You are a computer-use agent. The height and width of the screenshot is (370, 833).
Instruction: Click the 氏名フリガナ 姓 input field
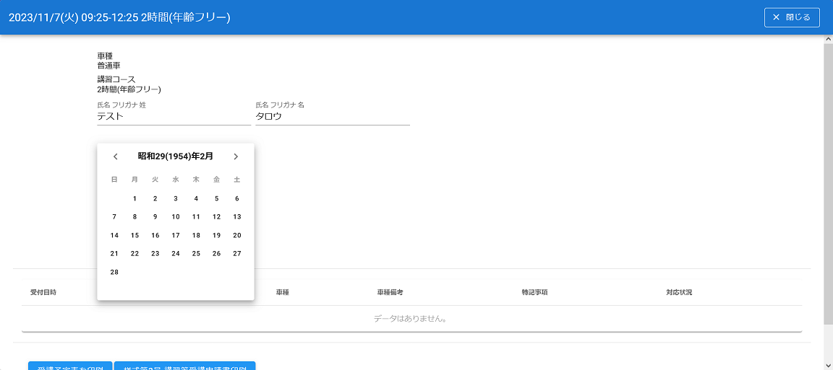(174, 116)
